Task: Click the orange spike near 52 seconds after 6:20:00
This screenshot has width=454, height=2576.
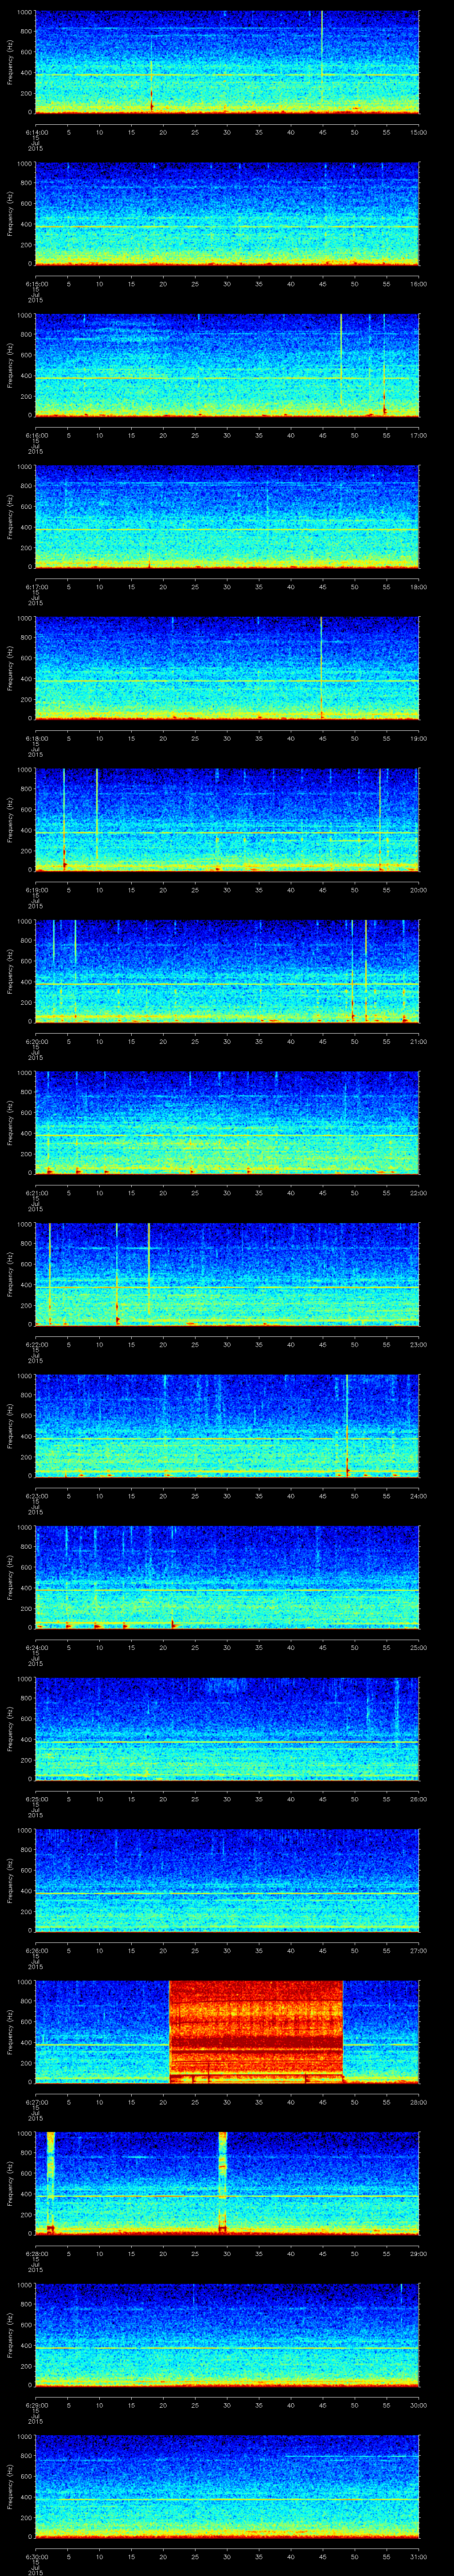Action: [x=366, y=971]
